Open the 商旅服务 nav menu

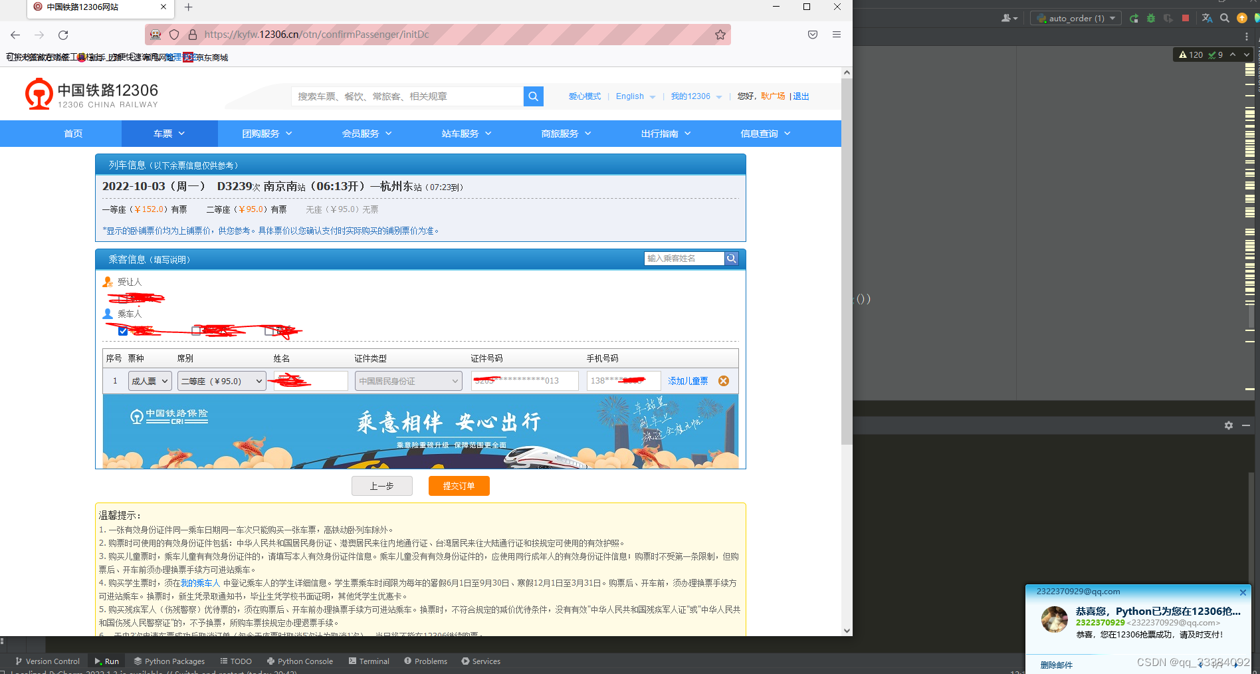pos(566,134)
